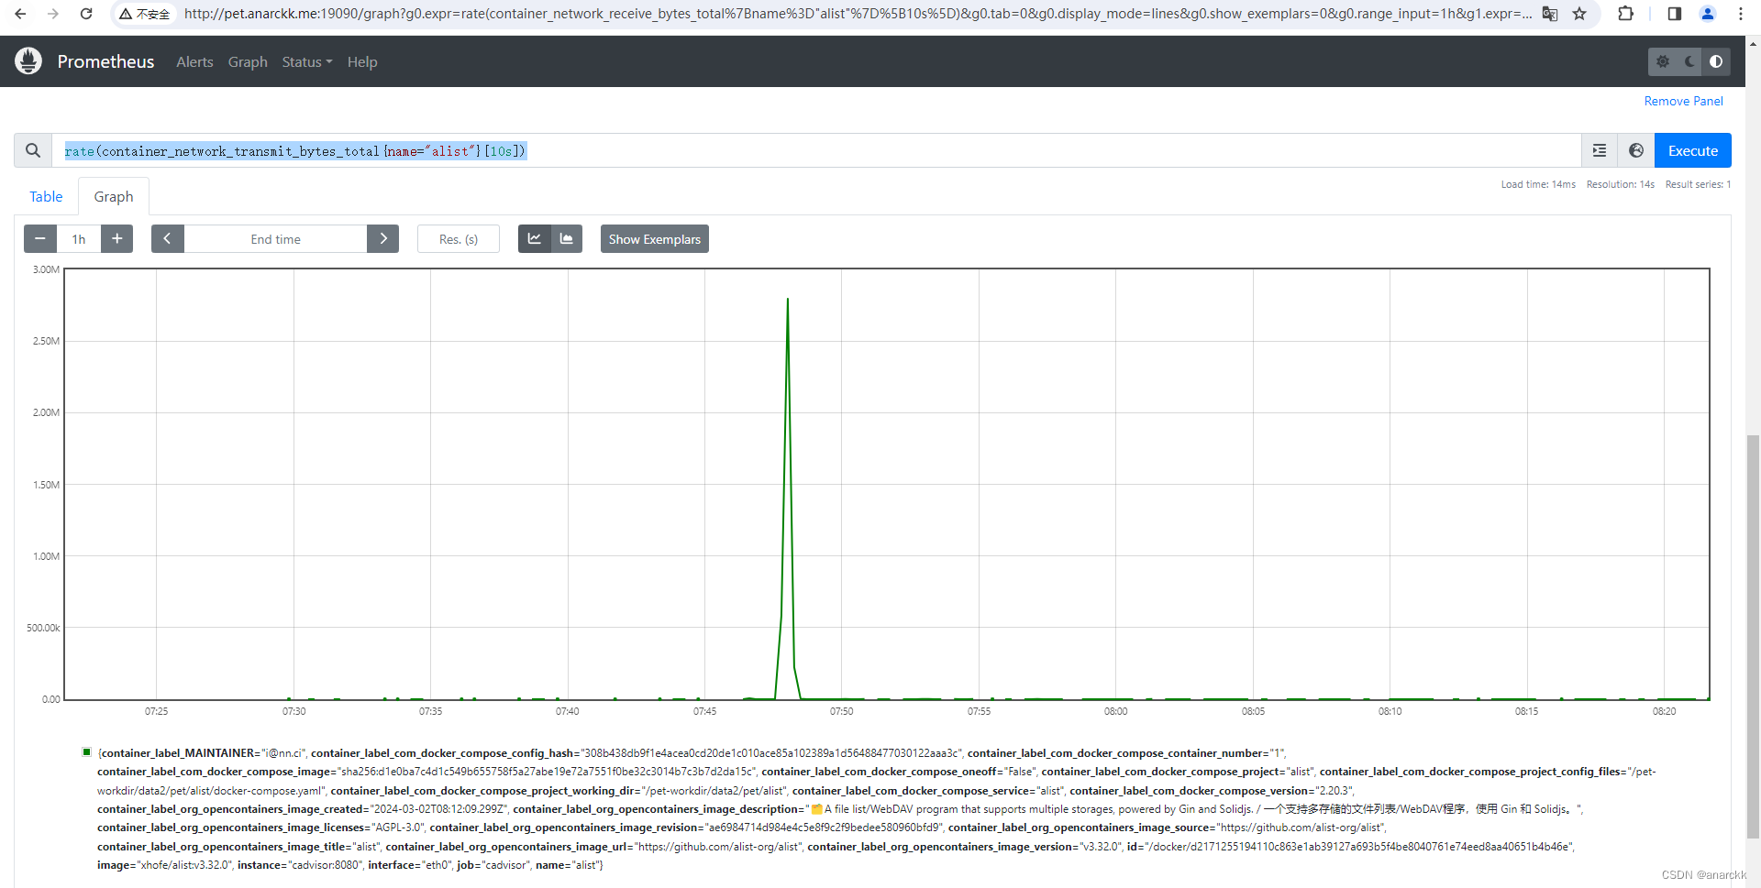
Task: Open the Alerts page
Action: point(194,61)
